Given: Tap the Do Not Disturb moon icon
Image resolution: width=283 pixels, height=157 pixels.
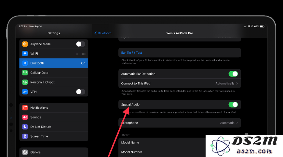Looking at the screenshot, I should 25,127.
